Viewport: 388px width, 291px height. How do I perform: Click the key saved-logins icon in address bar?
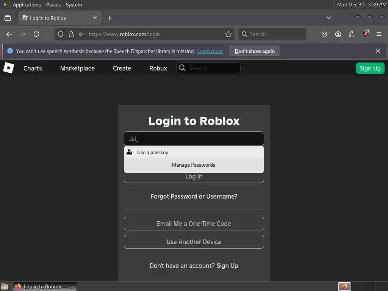coord(82,34)
